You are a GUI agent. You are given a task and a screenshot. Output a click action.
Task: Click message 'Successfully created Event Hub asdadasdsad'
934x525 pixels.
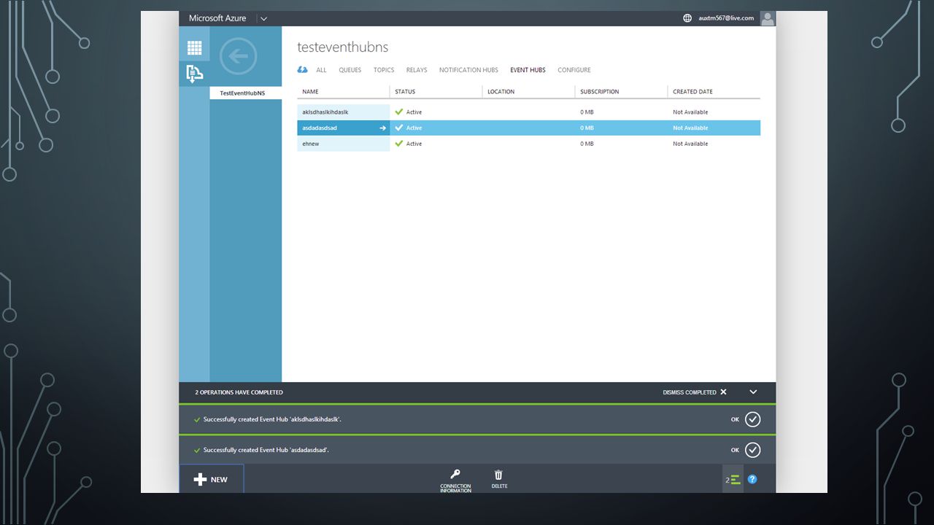tap(266, 450)
